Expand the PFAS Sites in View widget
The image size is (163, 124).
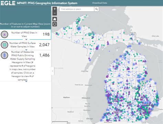(x=26, y=40)
